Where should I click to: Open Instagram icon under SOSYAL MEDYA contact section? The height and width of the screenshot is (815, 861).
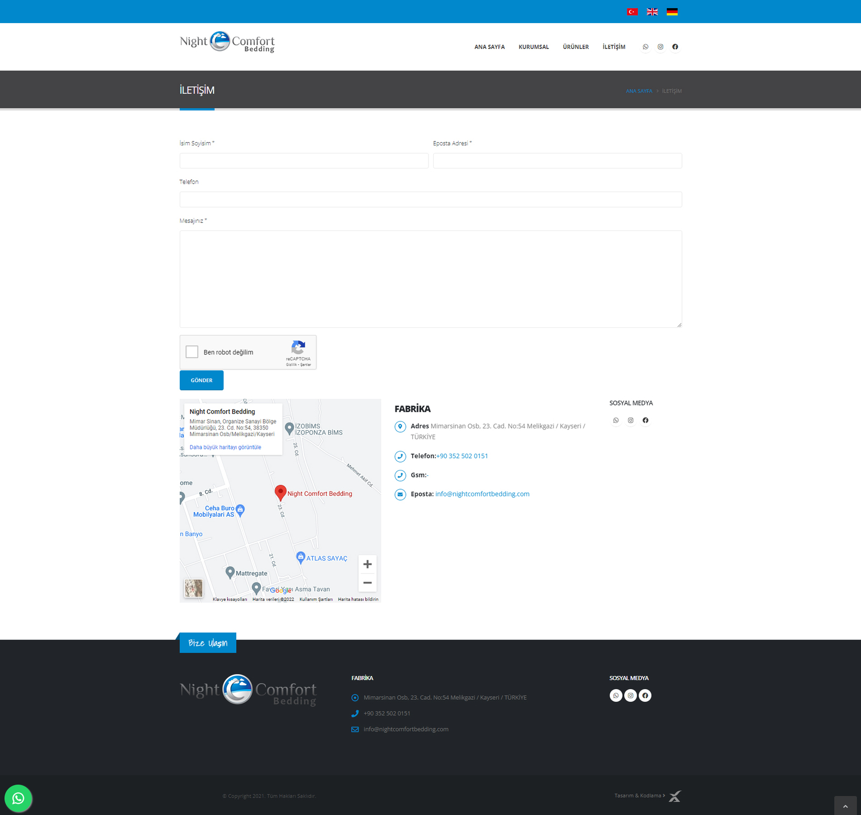(x=631, y=420)
